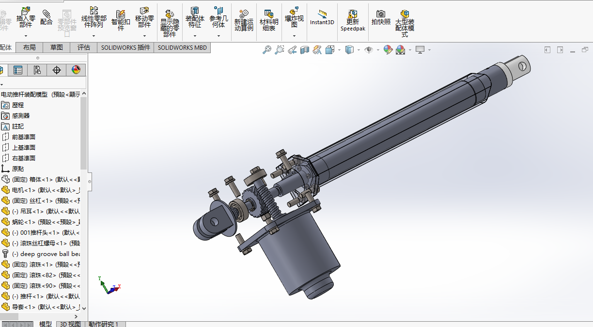Switch to the SOLIDWORKS MBD tab
Viewport: 593px width, 327px height.
pos(182,47)
